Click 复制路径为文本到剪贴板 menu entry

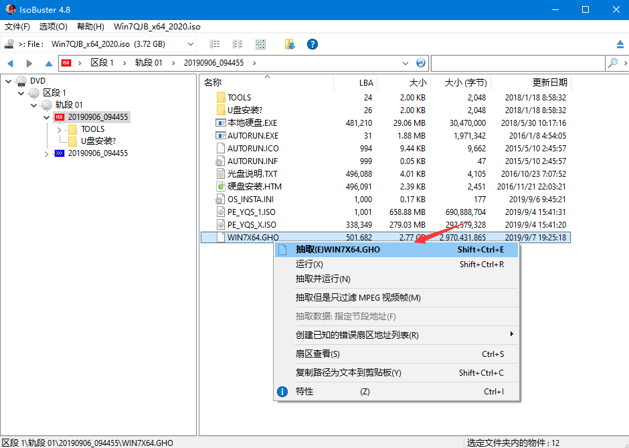point(349,372)
